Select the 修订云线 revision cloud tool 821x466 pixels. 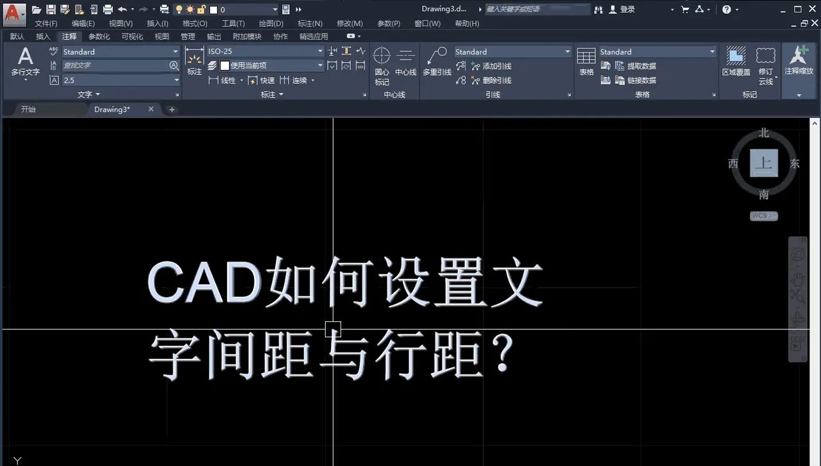click(x=766, y=62)
